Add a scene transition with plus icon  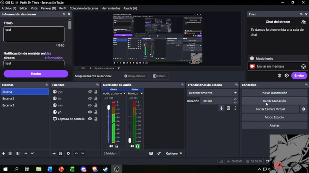pyautogui.click(x=221, y=108)
